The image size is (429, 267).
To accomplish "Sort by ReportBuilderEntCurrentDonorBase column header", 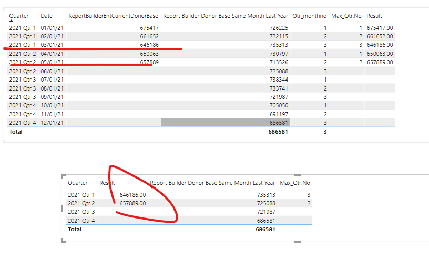I will (113, 16).
